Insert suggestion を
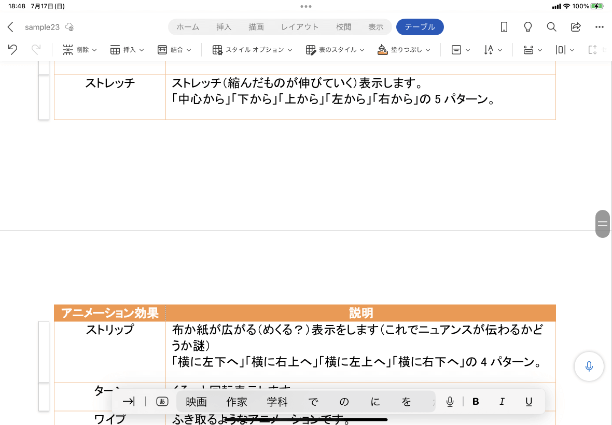 coord(406,402)
